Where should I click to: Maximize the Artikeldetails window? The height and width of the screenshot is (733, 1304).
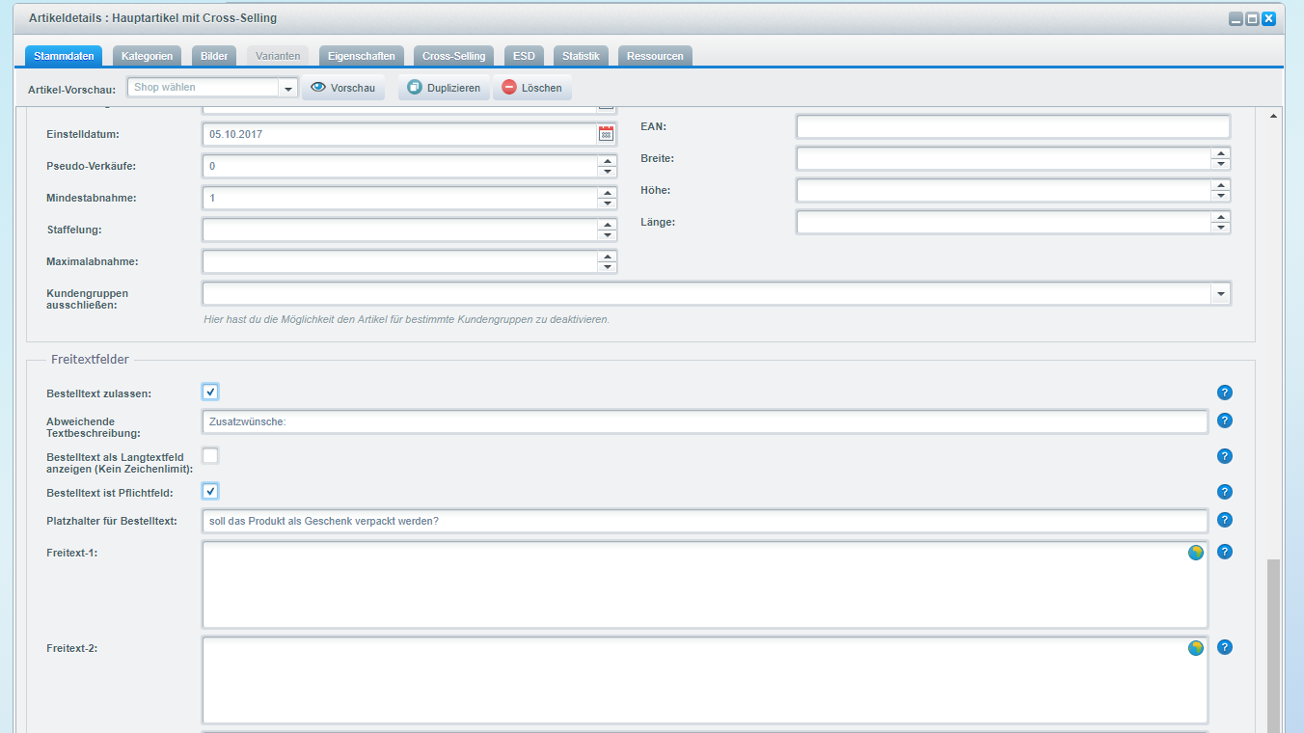(x=1252, y=18)
